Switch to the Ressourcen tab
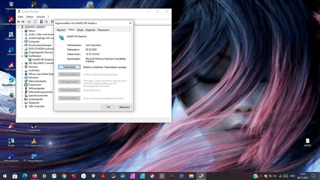Image resolution: width=320 pixels, height=180 pixels. [103, 30]
